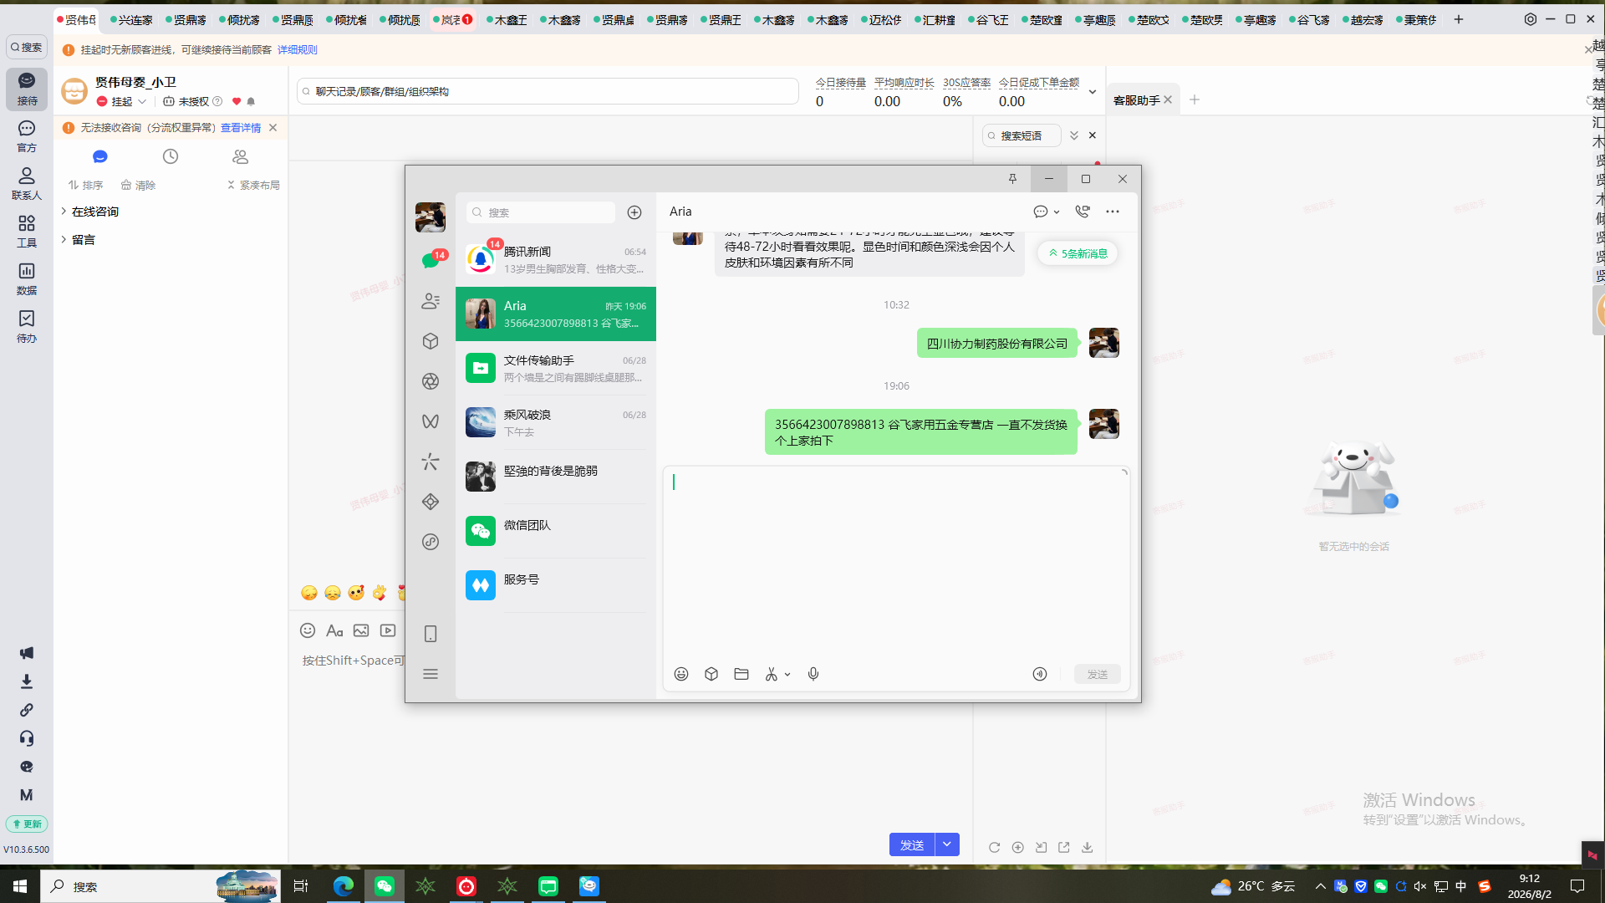Open WeChat Moments aperture icon
The height and width of the screenshot is (903, 1605).
point(431,381)
